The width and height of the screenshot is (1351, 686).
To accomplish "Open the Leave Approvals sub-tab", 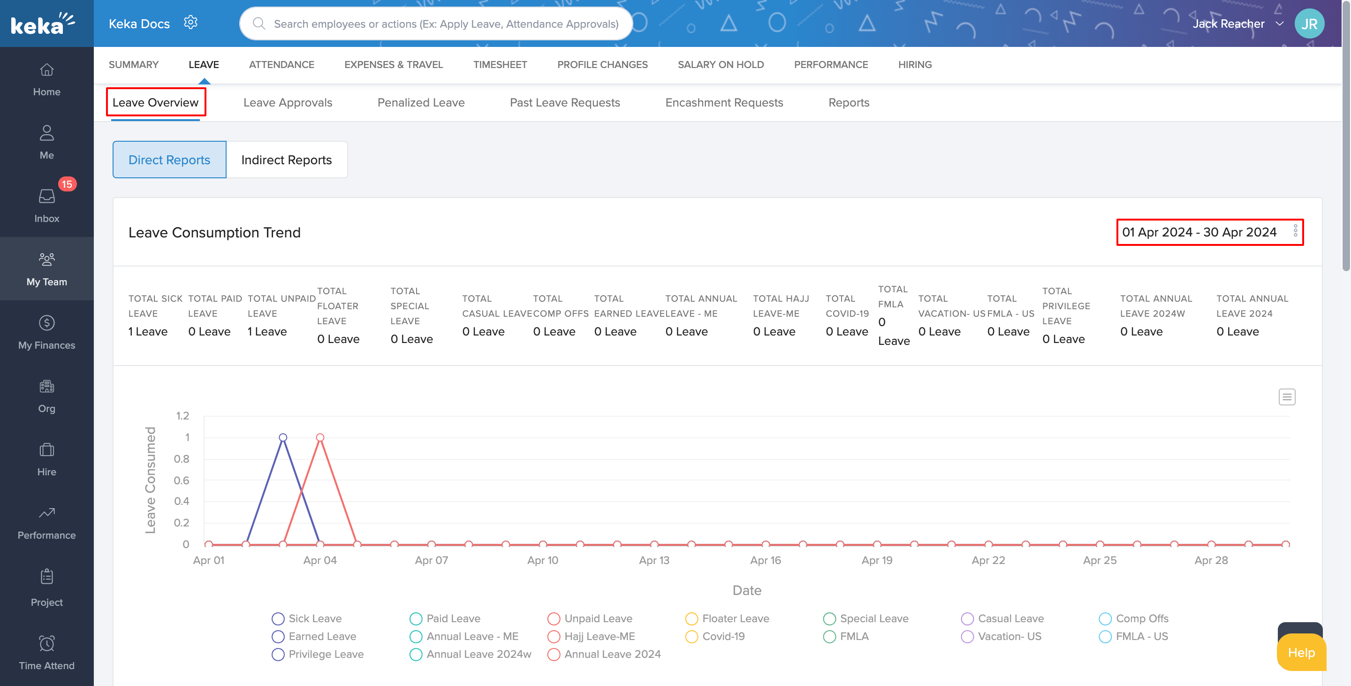I will (x=288, y=102).
